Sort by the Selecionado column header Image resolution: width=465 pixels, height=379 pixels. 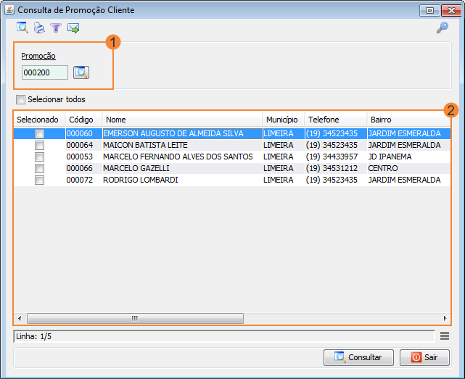(x=39, y=120)
